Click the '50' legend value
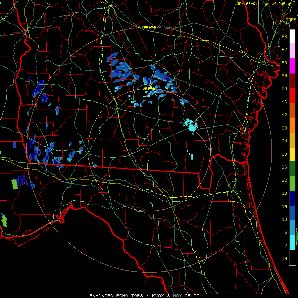The width and height of the screenshot is (298, 298). coord(284,89)
